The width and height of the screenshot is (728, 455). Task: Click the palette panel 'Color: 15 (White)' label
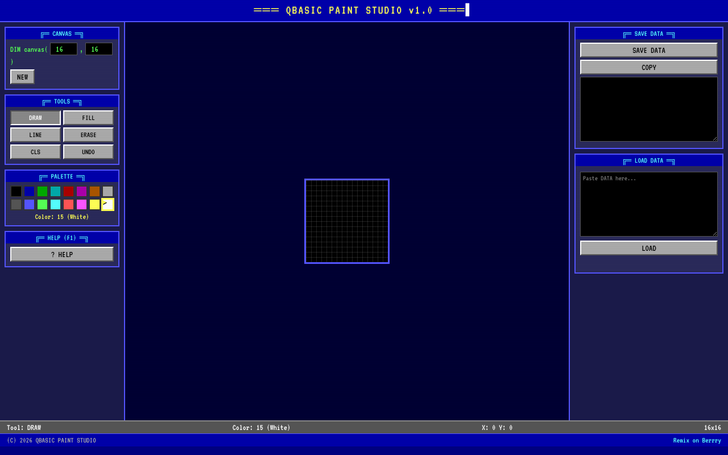(62, 217)
